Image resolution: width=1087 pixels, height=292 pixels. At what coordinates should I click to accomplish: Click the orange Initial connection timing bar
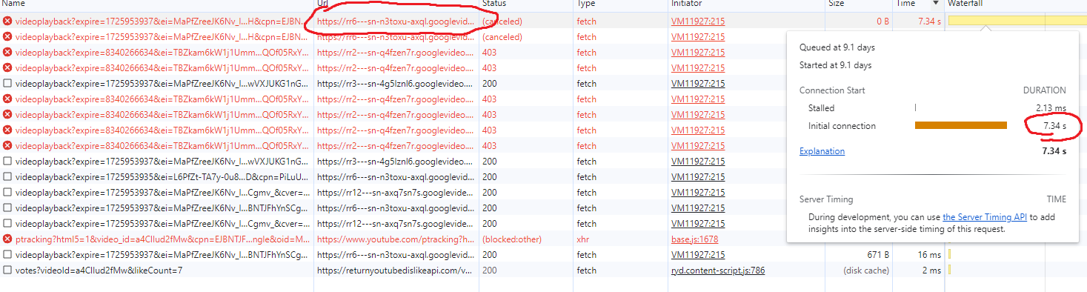(961, 126)
